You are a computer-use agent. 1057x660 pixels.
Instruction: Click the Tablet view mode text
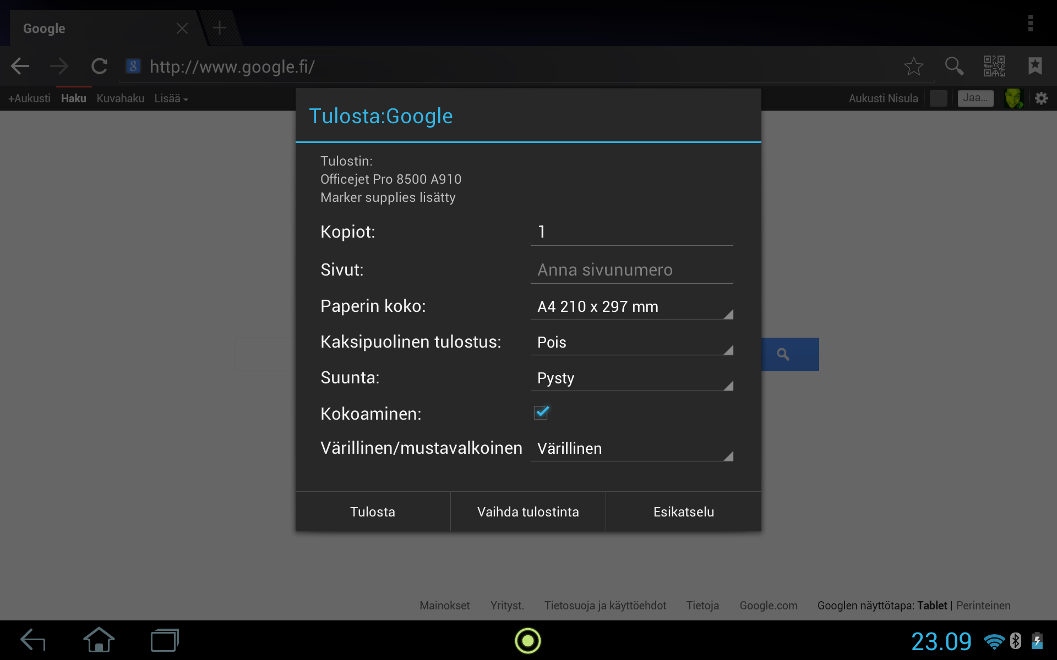click(932, 606)
